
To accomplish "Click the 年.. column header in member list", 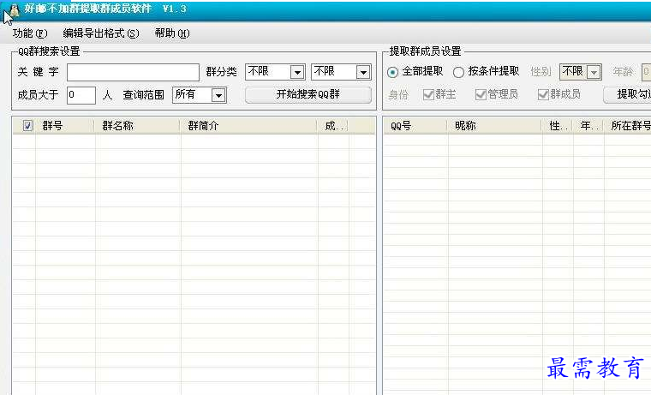I will pos(588,126).
